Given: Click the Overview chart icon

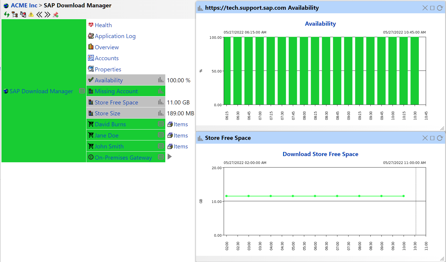Looking at the screenshot, I should tap(91, 47).
